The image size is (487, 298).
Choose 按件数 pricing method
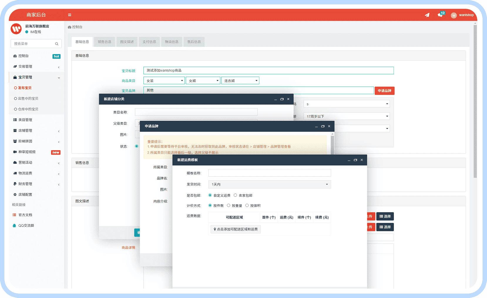tap(210, 205)
